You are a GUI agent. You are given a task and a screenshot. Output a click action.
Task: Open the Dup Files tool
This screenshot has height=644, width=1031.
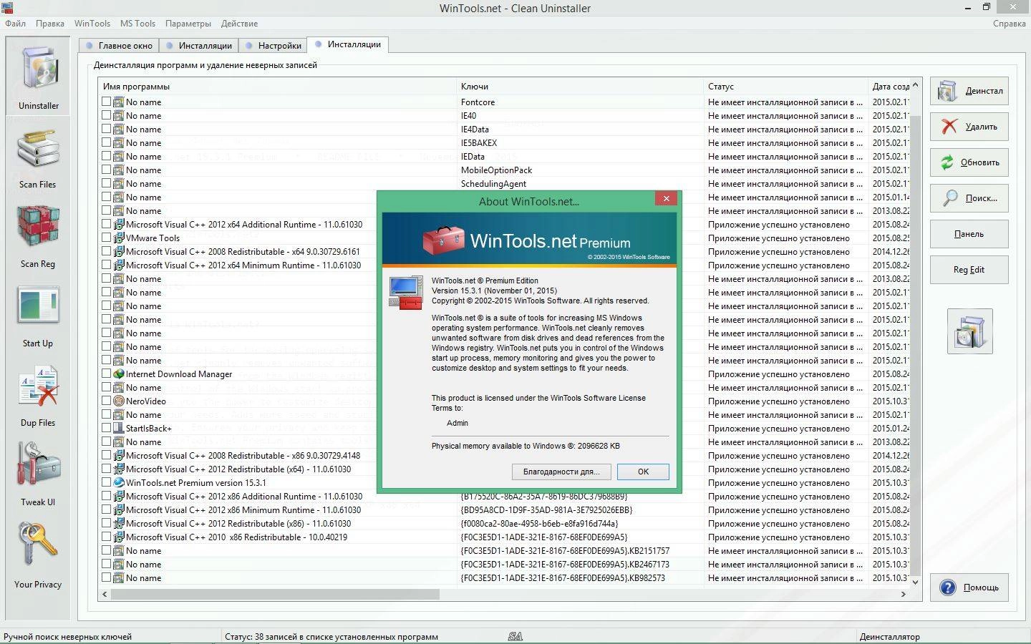[x=38, y=396]
